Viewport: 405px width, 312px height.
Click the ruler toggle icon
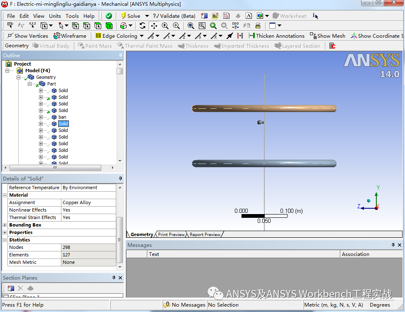tap(258, 26)
